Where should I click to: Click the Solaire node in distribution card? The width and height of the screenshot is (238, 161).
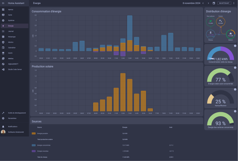pos(221,23)
